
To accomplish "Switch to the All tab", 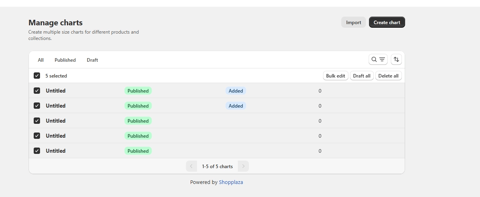I will click(x=41, y=60).
